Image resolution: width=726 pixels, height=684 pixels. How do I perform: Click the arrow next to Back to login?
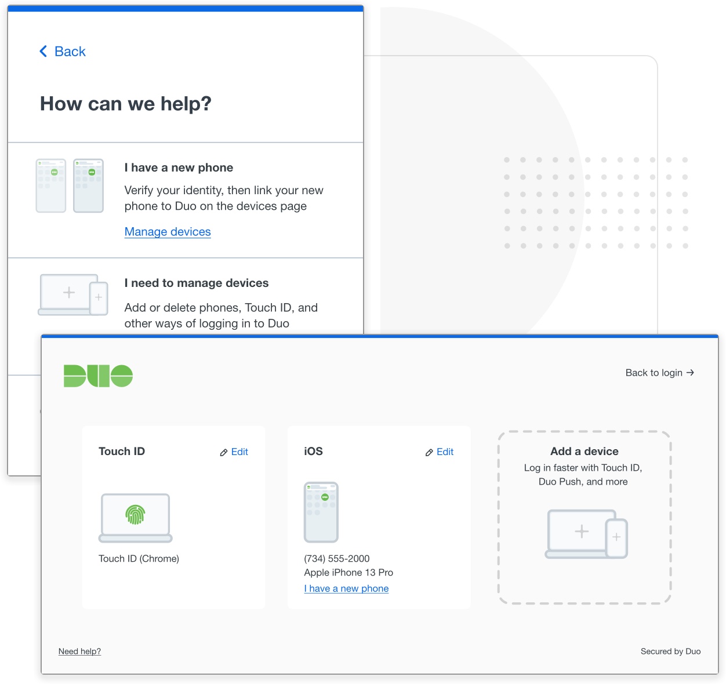click(x=690, y=373)
